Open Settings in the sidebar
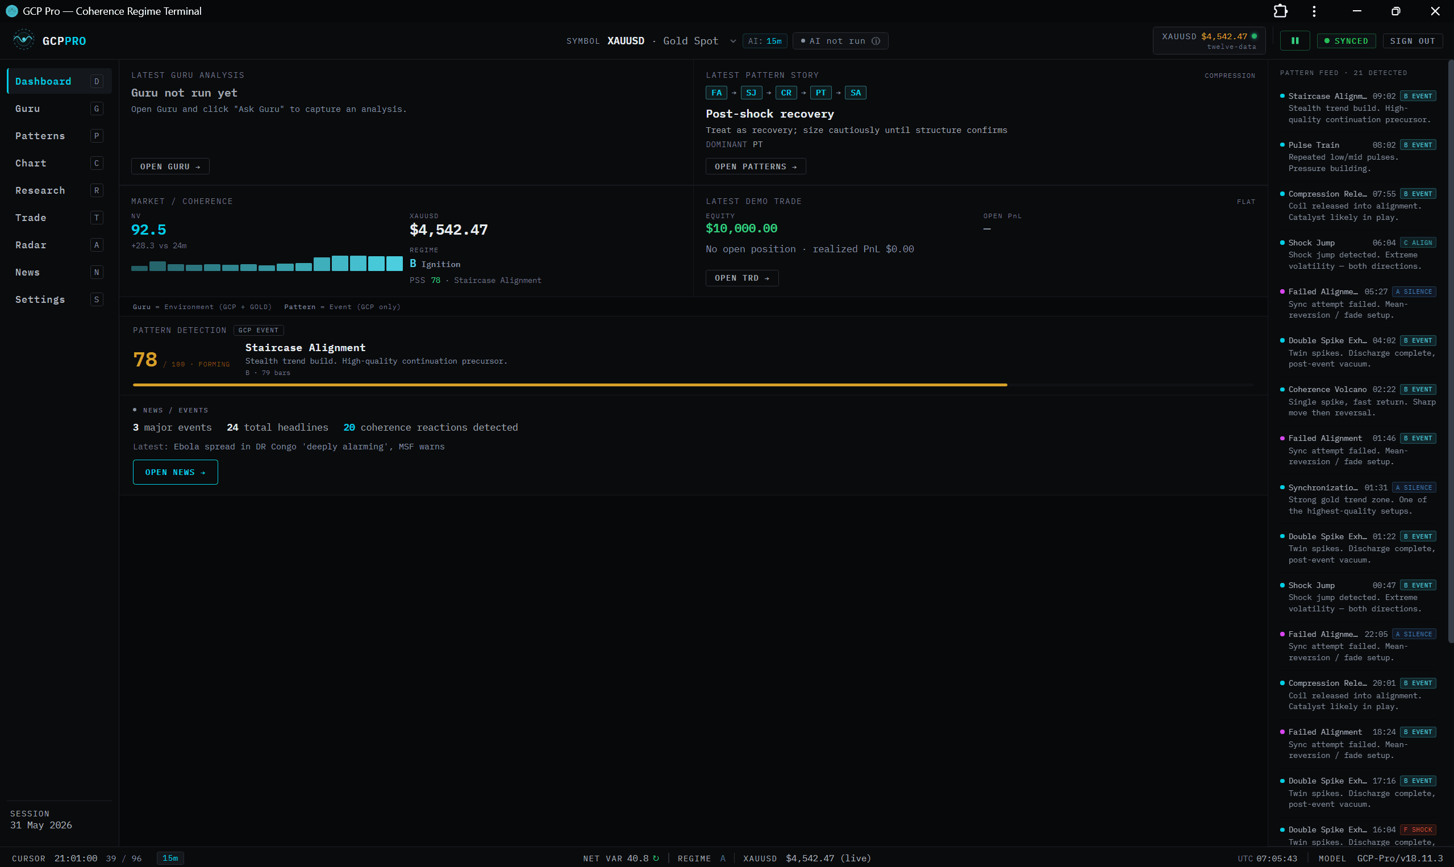This screenshot has width=1454, height=867. (59, 300)
